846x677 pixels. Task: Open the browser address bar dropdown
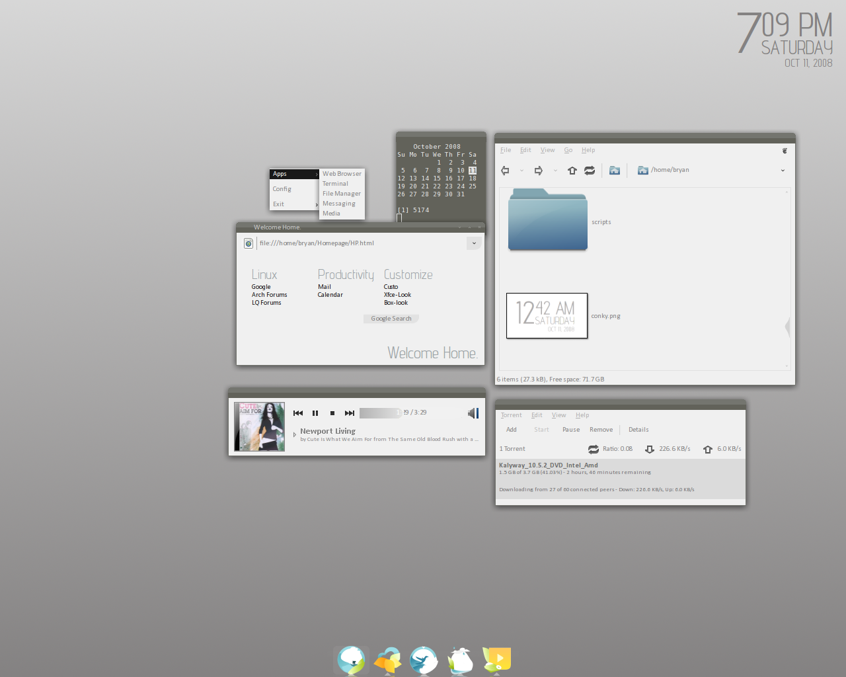(474, 243)
